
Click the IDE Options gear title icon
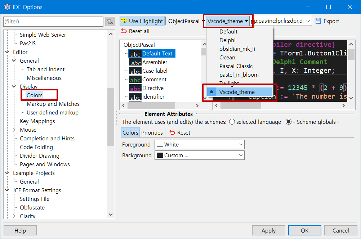7,7
